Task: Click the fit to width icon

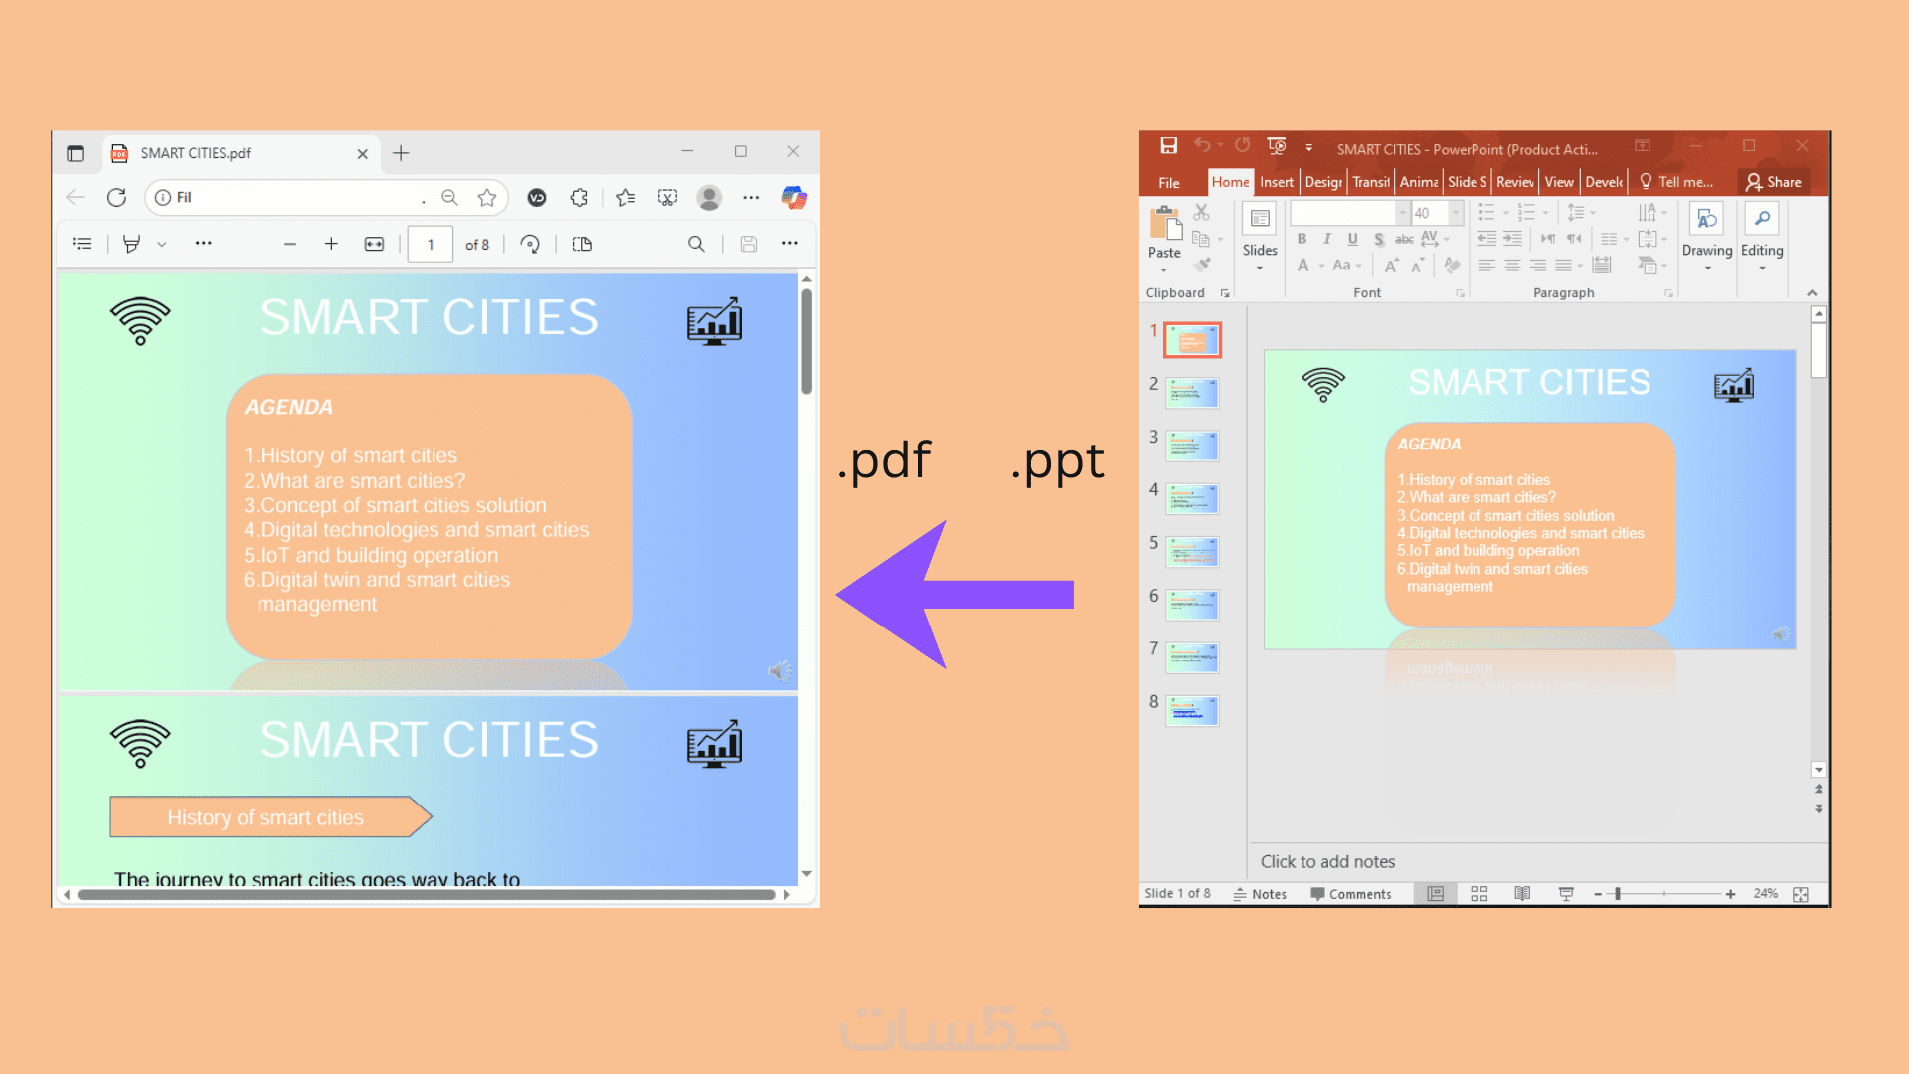Action: (374, 244)
